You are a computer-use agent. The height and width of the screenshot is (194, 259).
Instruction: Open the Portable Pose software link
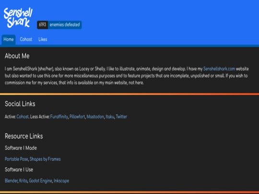(16, 159)
